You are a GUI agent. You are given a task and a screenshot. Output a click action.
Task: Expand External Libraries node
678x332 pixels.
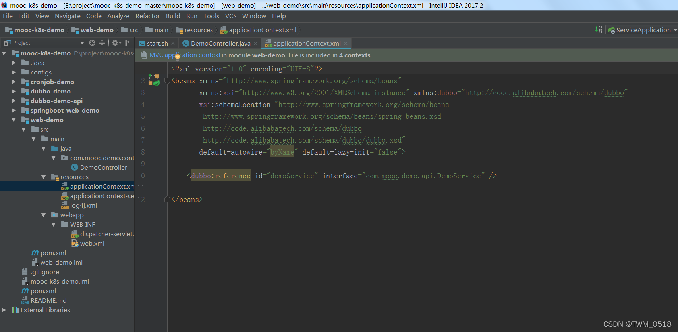tap(4, 310)
